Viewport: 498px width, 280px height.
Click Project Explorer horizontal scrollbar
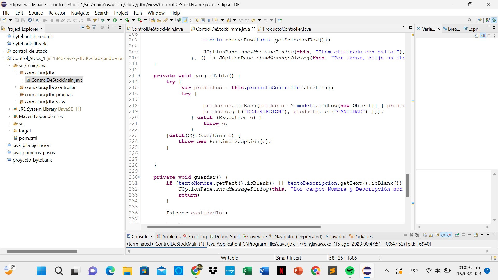[x=42, y=251]
